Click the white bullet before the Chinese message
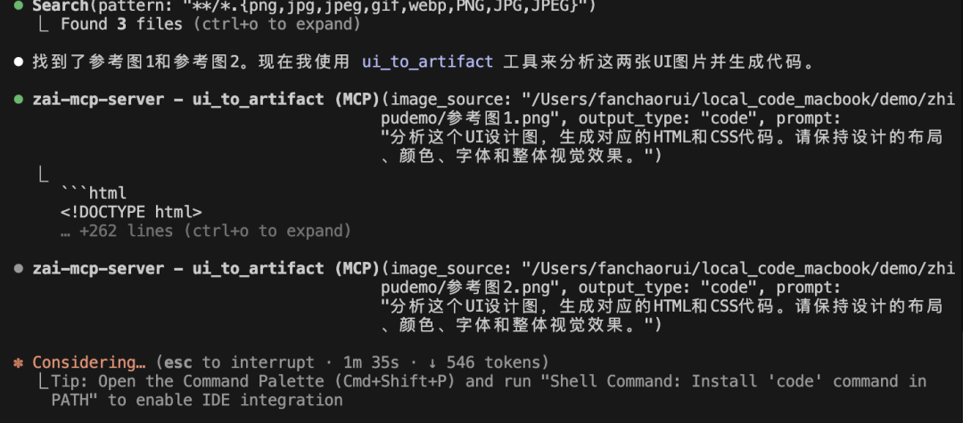The image size is (963, 423). coord(20,62)
